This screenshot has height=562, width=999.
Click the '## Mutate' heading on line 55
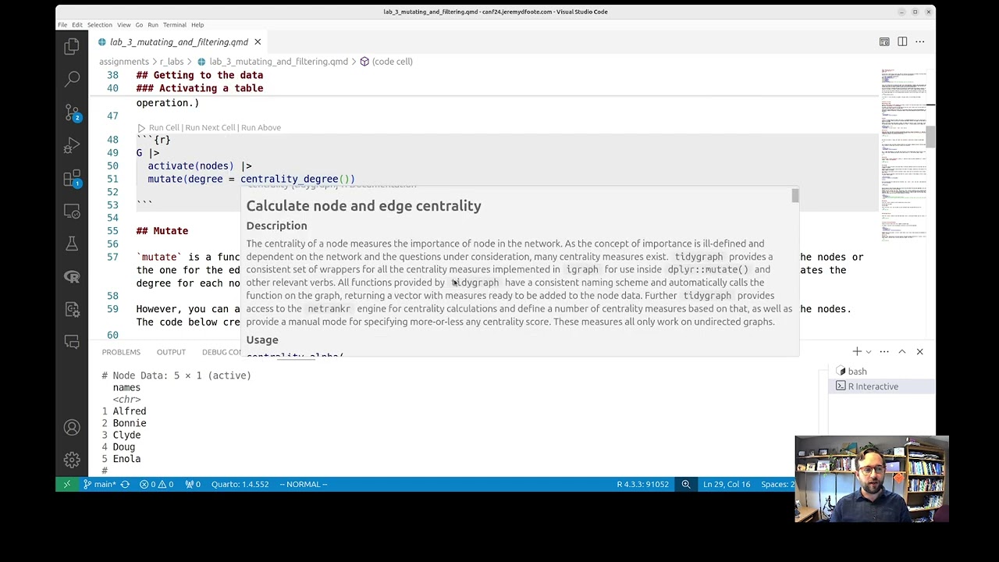click(x=162, y=231)
